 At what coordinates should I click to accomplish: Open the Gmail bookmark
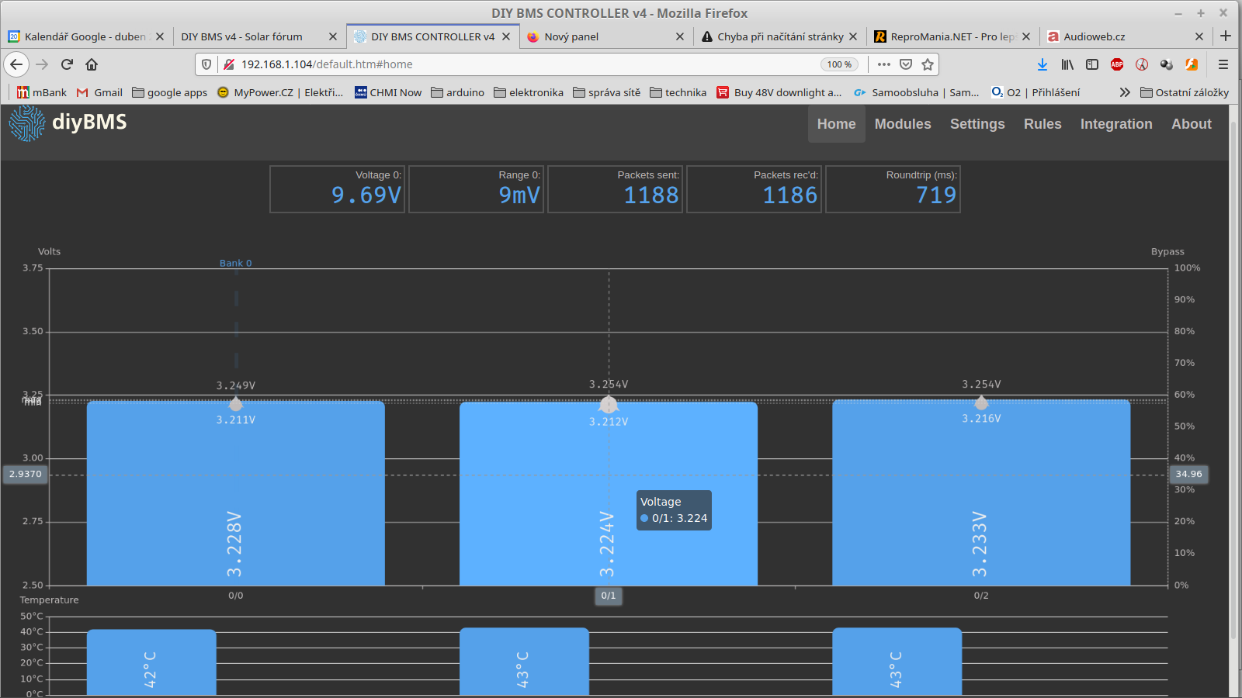click(99, 92)
